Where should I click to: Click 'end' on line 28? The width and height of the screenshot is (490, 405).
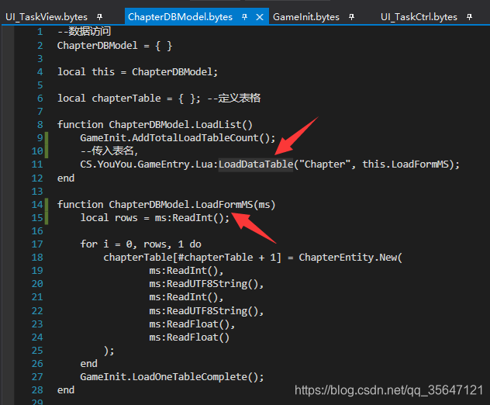tap(66, 390)
